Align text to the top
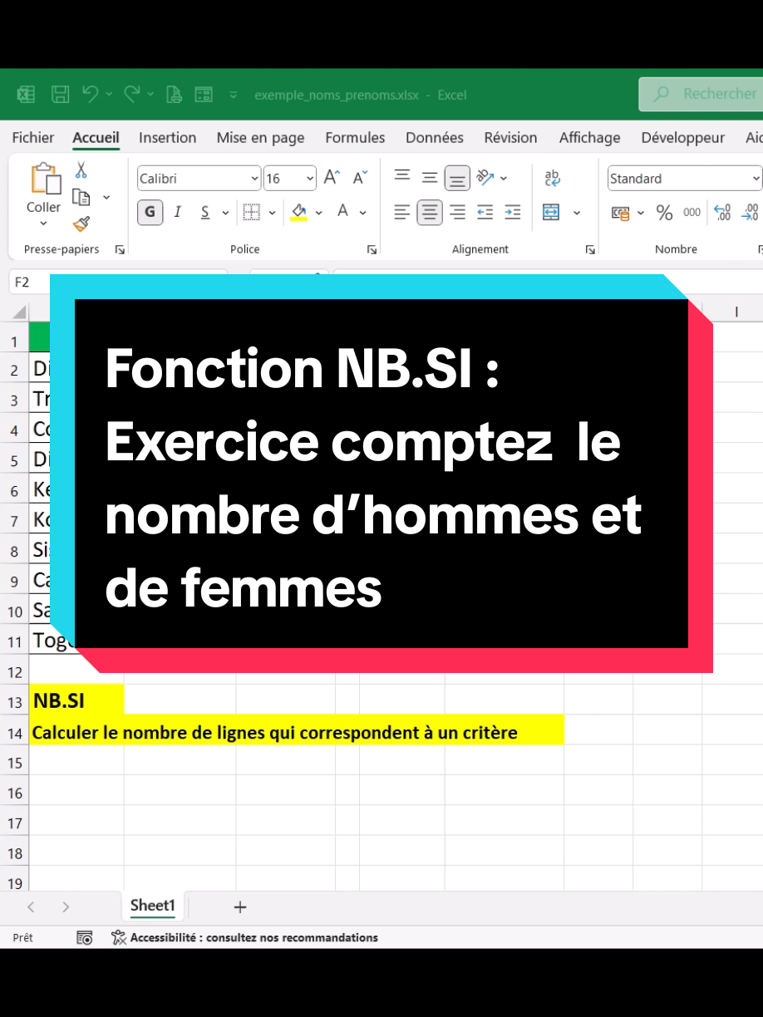This screenshot has height=1017, width=763. click(402, 176)
